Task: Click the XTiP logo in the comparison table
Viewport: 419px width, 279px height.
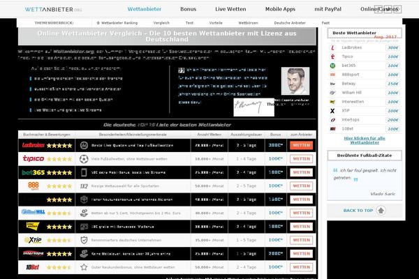Action: tap(34, 240)
